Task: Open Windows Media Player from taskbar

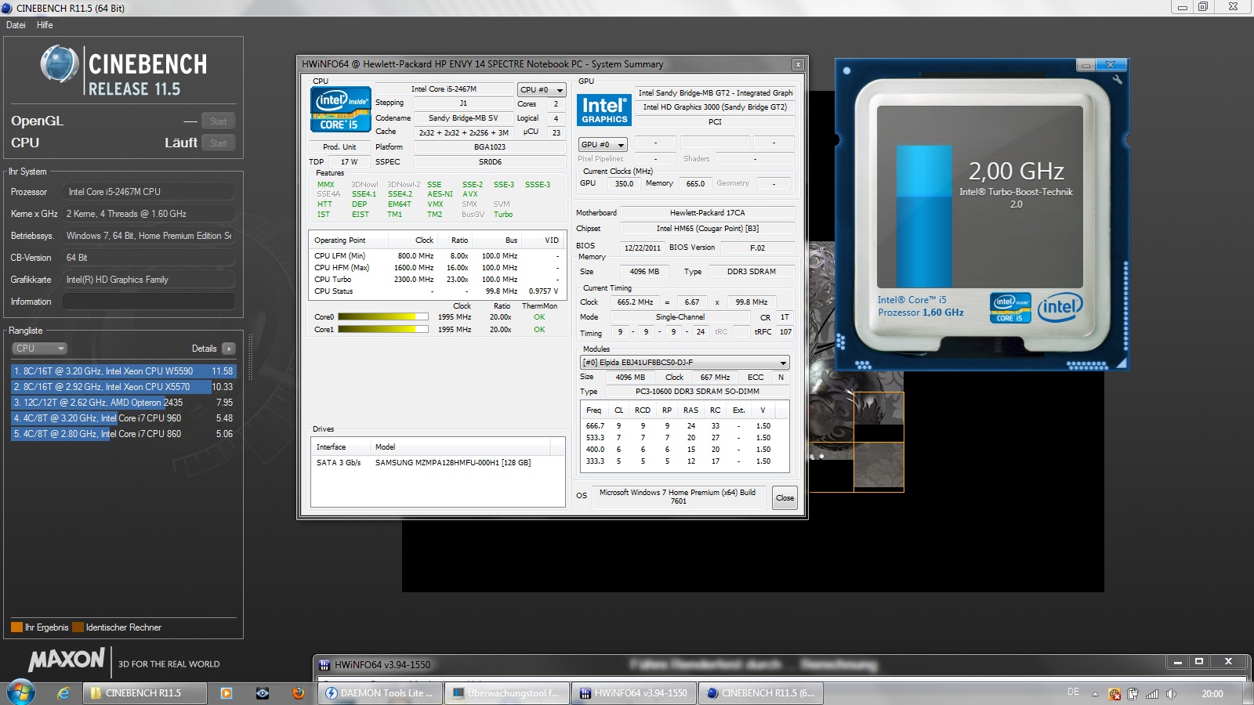Action: (x=227, y=693)
